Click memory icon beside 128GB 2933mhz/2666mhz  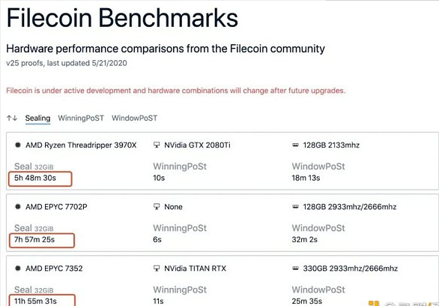[295, 207]
